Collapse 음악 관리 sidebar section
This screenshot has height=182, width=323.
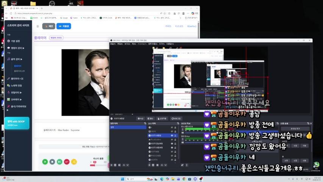15,59
